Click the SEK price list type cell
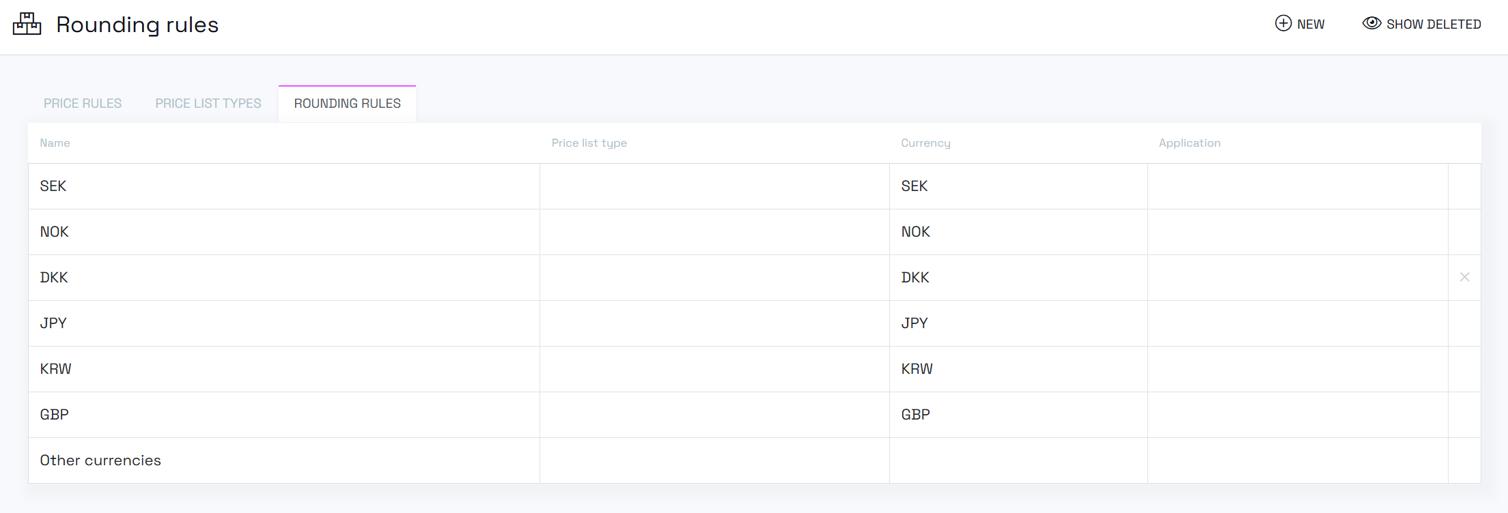 (714, 186)
